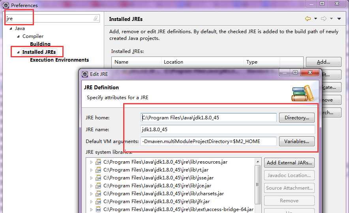This screenshot has height=213, width=349.
Task: Expand the access-bridge-64.jar library entry
Action: 91,210
